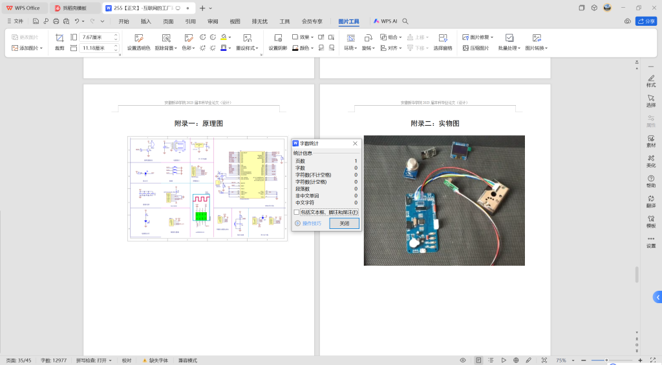Toggle Page layout view in status bar

pos(478,360)
